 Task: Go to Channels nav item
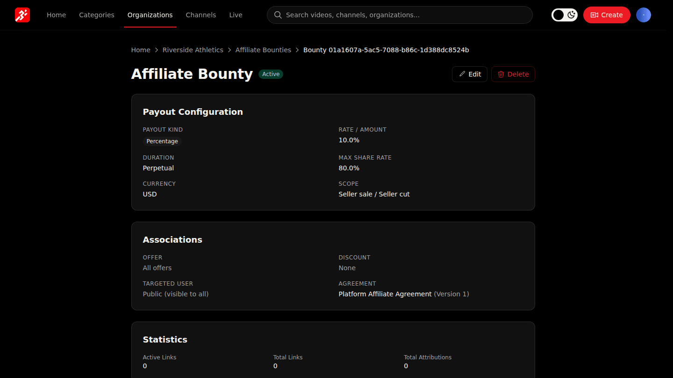[201, 15]
